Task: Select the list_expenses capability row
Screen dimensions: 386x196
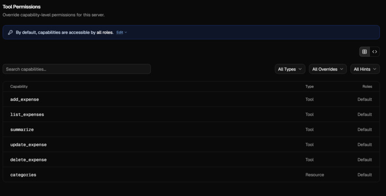Action: (191, 115)
